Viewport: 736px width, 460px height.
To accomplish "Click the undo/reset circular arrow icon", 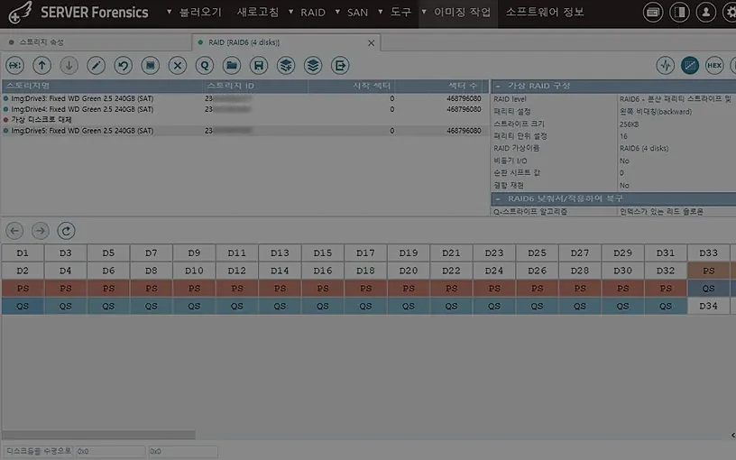I will coord(123,65).
